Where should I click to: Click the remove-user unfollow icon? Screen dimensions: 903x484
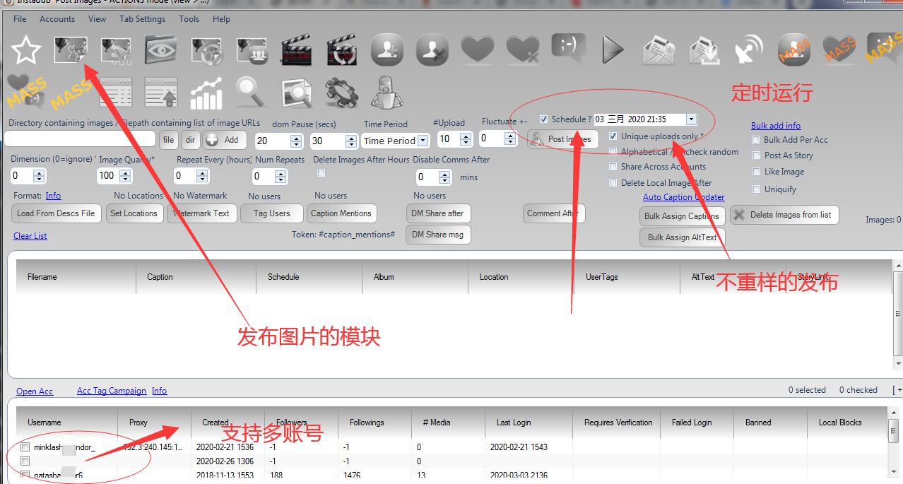click(x=432, y=49)
